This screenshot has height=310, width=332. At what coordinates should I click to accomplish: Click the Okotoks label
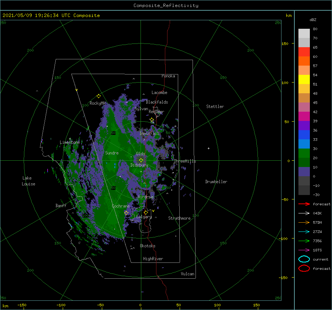[x=148, y=246]
